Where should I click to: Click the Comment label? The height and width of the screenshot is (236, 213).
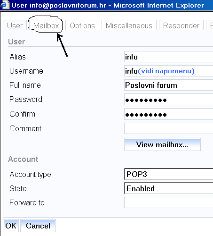25,128
